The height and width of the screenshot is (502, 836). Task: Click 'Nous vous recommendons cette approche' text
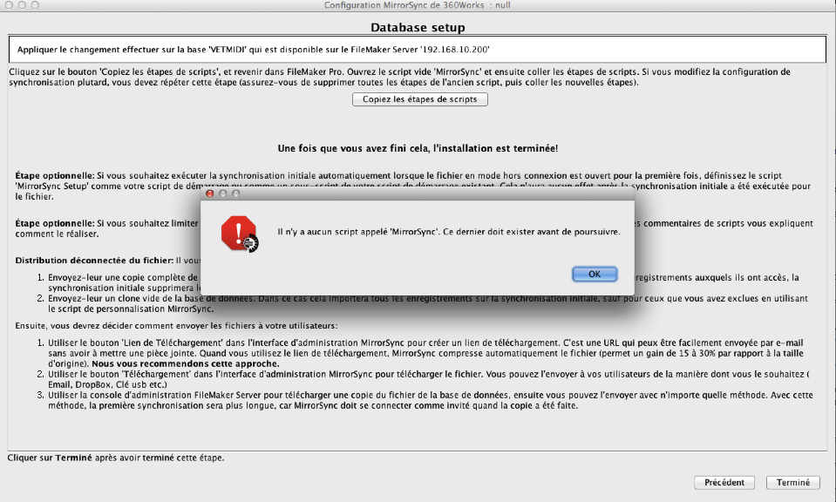tap(186, 364)
